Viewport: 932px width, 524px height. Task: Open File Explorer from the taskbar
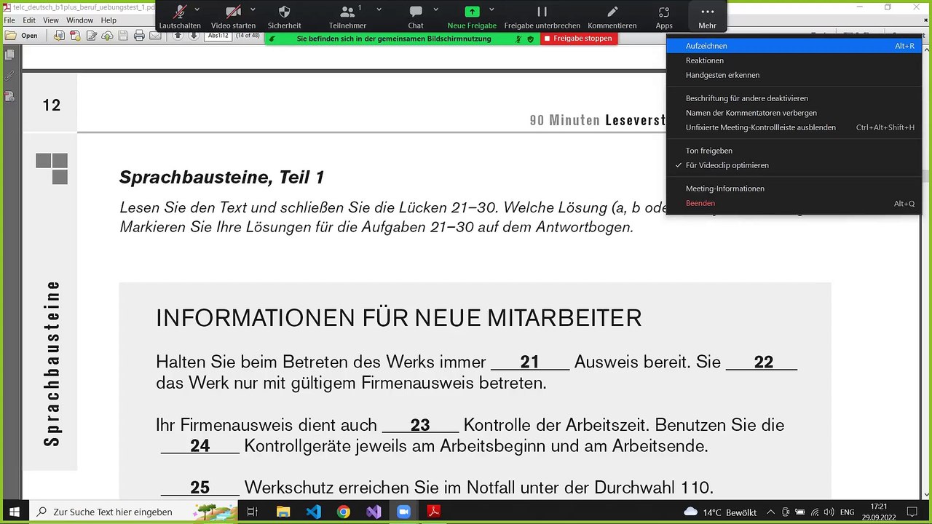(283, 512)
